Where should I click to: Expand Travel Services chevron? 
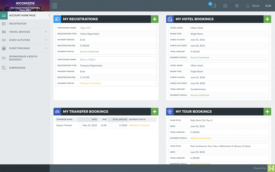tap(46, 32)
